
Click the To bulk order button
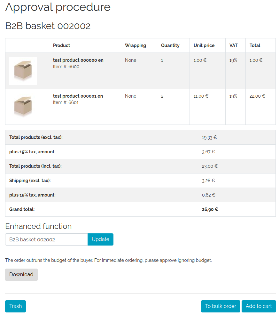(221, 306)
